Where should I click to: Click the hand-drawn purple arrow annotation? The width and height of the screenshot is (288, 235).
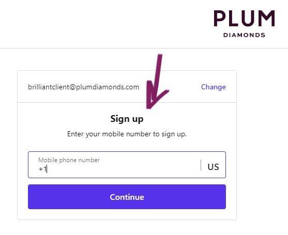[157, 82]
